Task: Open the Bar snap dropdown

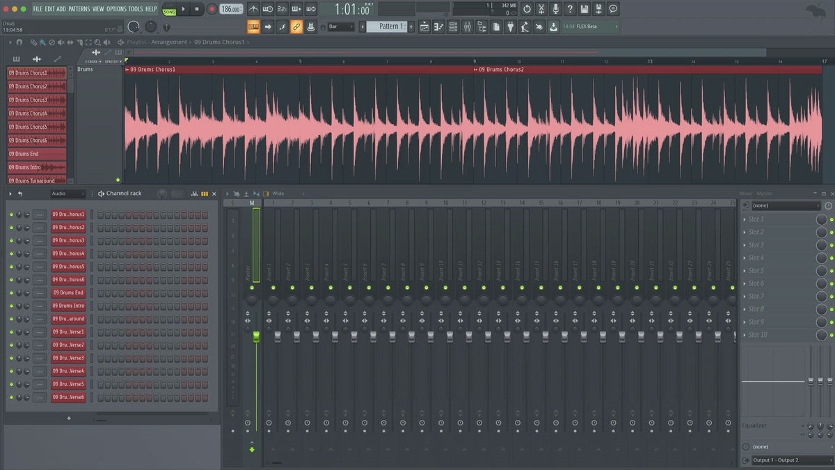Action: [x=342, y=26]
